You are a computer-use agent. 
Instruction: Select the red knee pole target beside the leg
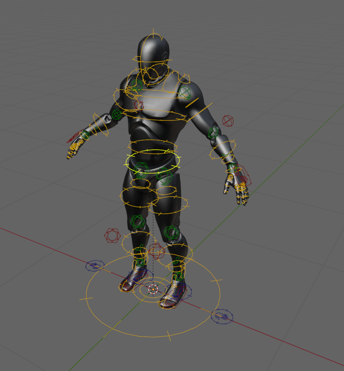(x=112, y=235)
